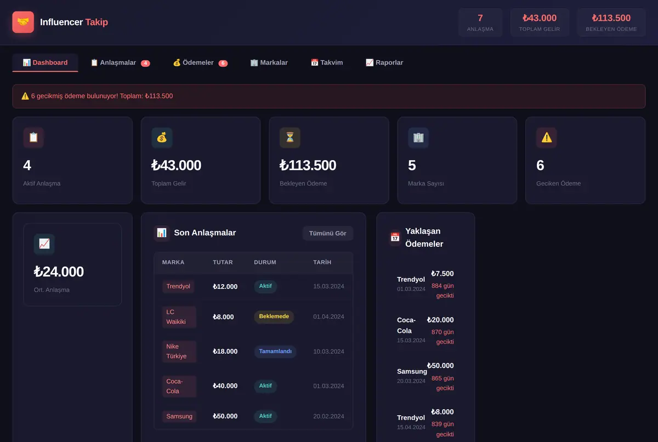Screen dimensions: 658x442
Task: Open the Markalar tab
Action: (269, 63)
